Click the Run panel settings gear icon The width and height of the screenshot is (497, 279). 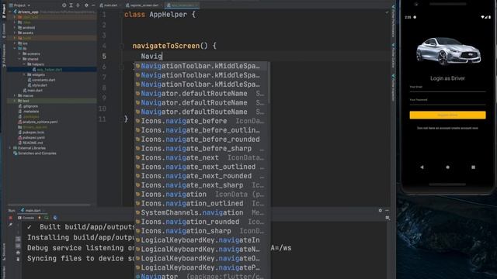380,210
